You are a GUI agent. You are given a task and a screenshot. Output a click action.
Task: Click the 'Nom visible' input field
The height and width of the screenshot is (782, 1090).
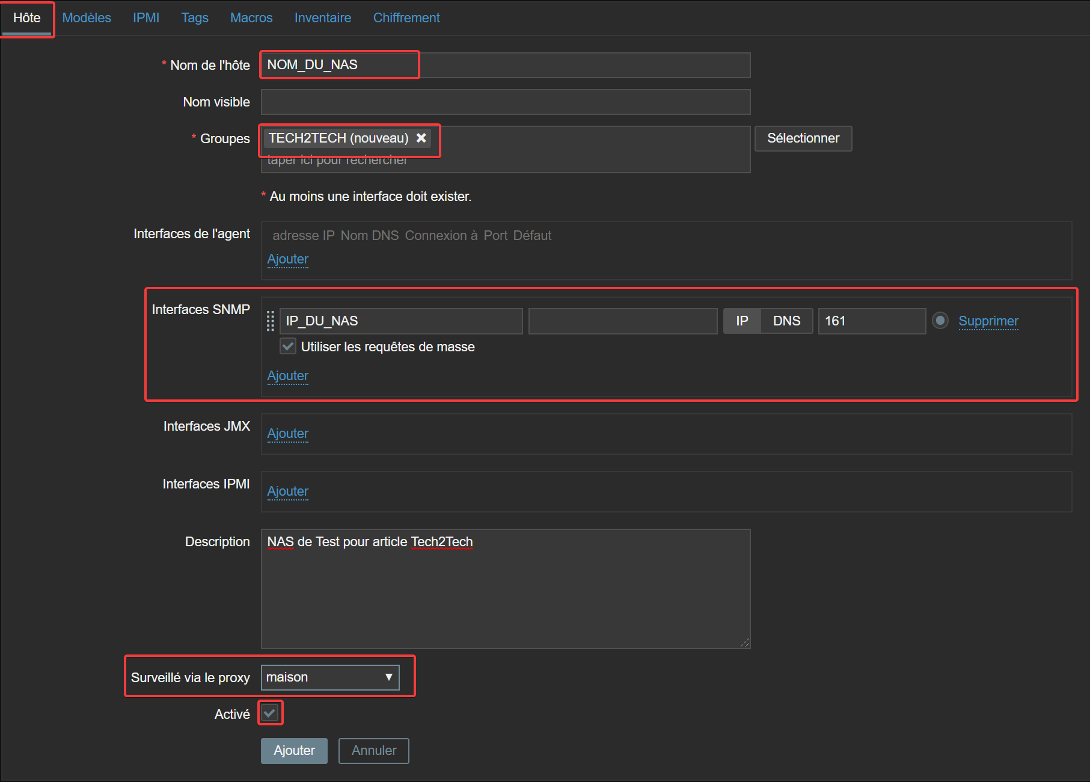point(505,102)
